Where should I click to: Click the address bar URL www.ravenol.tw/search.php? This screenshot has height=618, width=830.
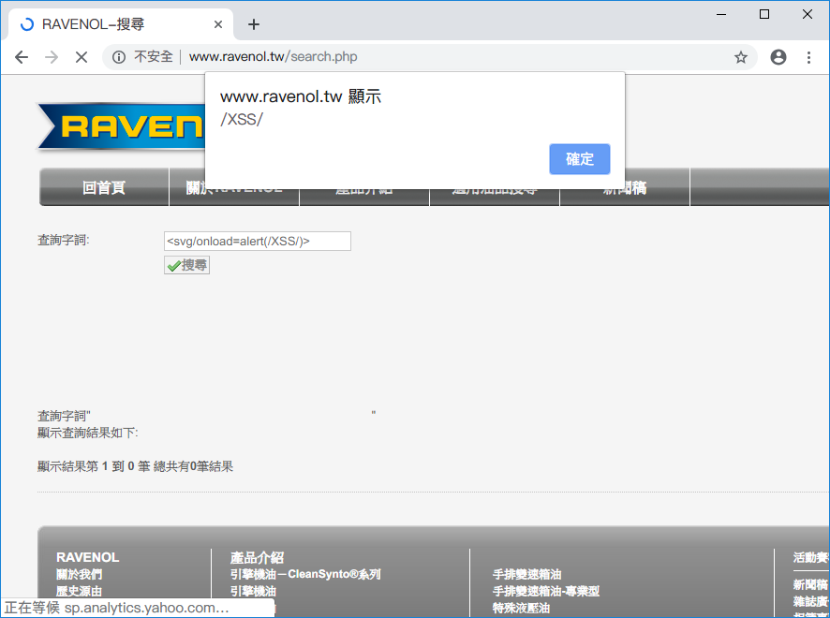point(274,56)
